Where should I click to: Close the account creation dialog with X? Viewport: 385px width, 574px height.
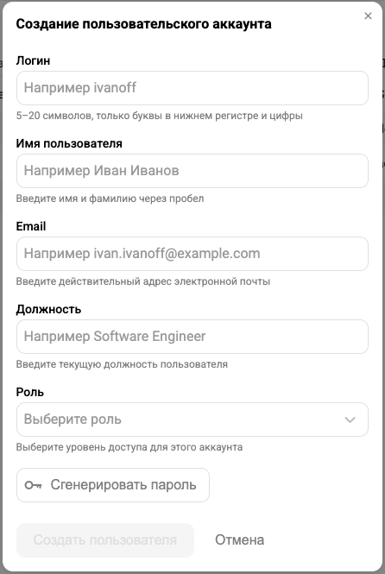(x=368, y=16)
